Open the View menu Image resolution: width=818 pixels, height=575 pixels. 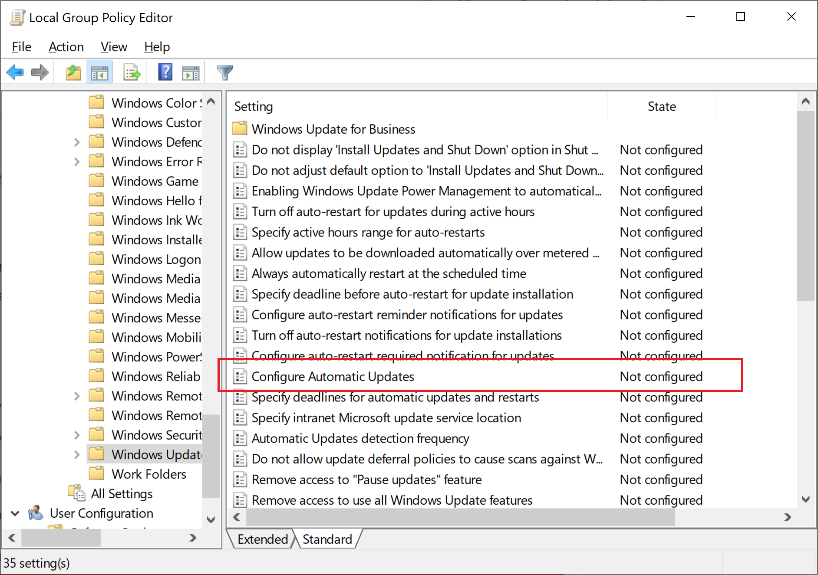click(113, 47)
